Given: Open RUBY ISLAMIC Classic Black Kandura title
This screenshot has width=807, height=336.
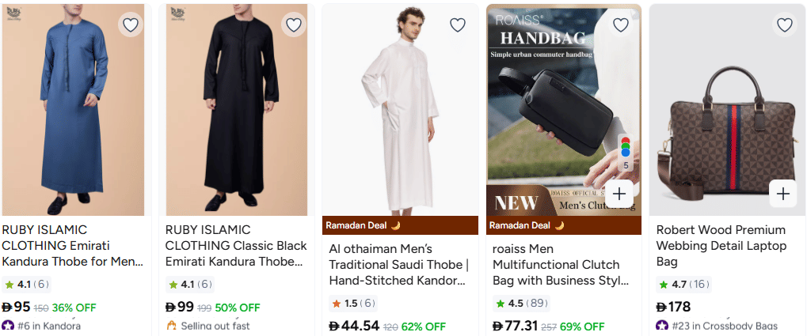Looking at the screenshot, I should click(235, 245).
